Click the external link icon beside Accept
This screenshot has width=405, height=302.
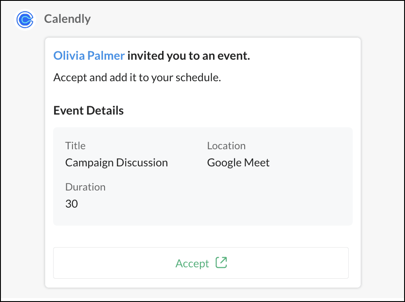tap(221, 262)
